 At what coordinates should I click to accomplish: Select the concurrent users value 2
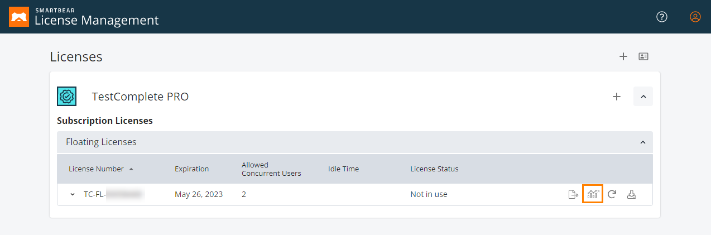(244, 194)
